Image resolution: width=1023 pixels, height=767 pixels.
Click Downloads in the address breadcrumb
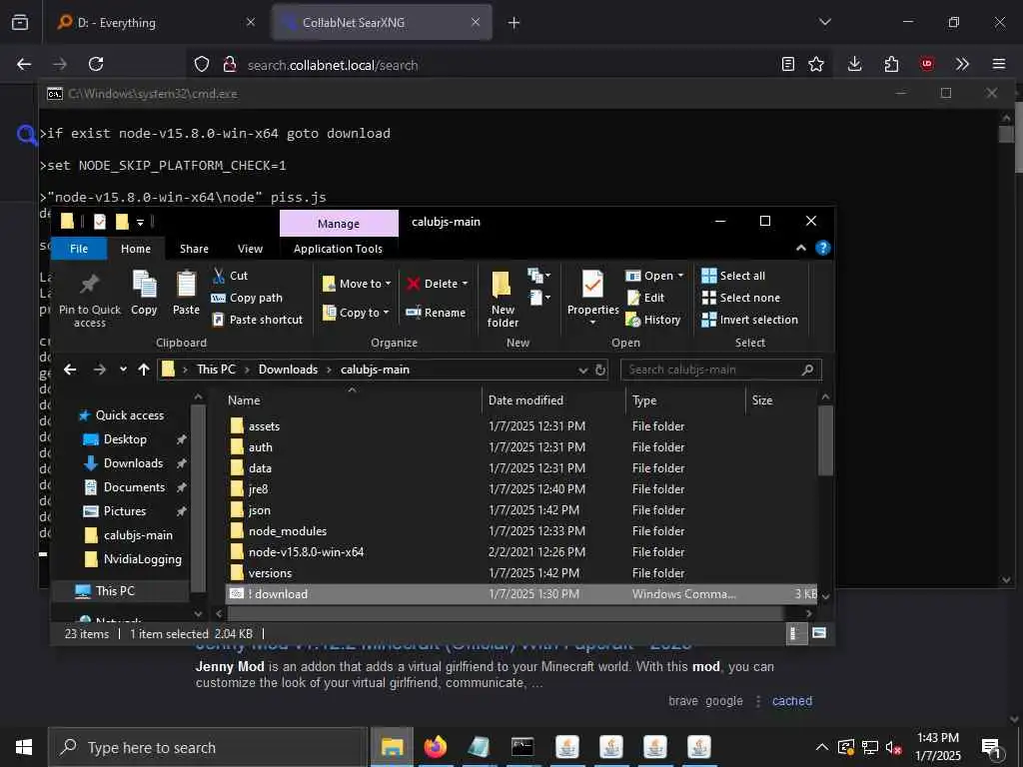pyautogui.click(x=288, y=370)
